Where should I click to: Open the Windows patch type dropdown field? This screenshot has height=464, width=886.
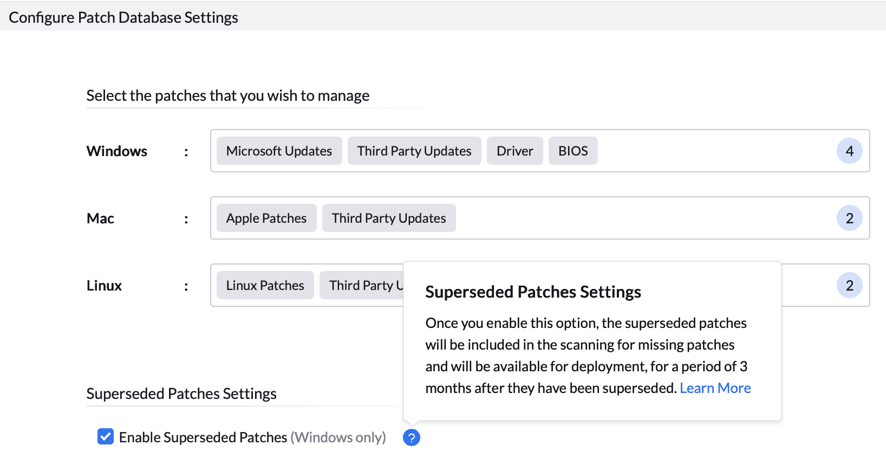click(540, 151)
